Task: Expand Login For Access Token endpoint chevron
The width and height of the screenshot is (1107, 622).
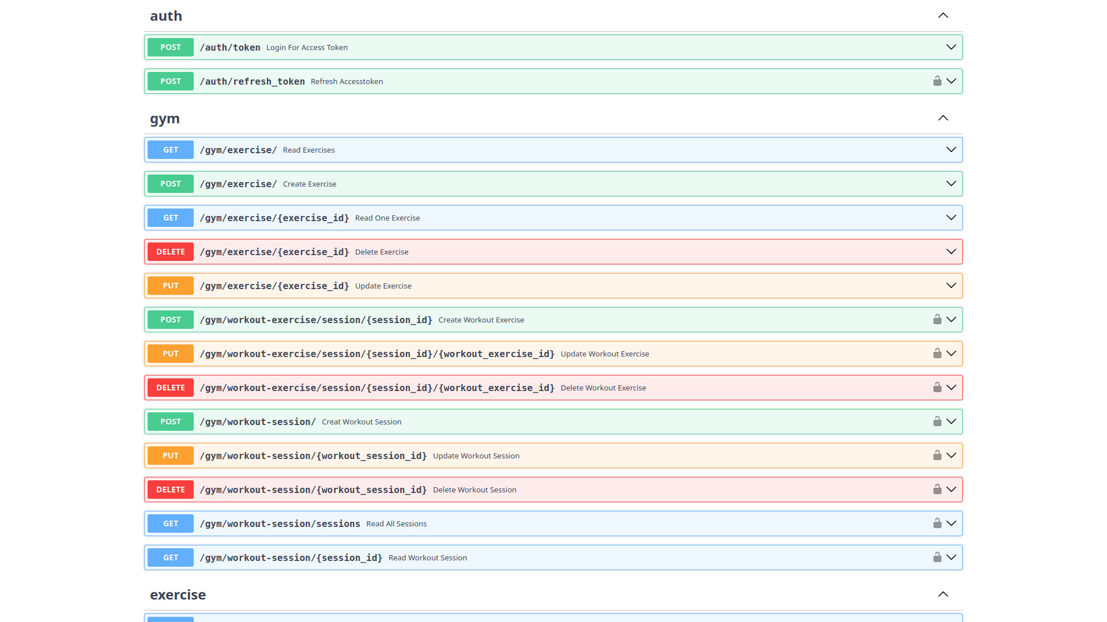Action: tap(951, 47)
